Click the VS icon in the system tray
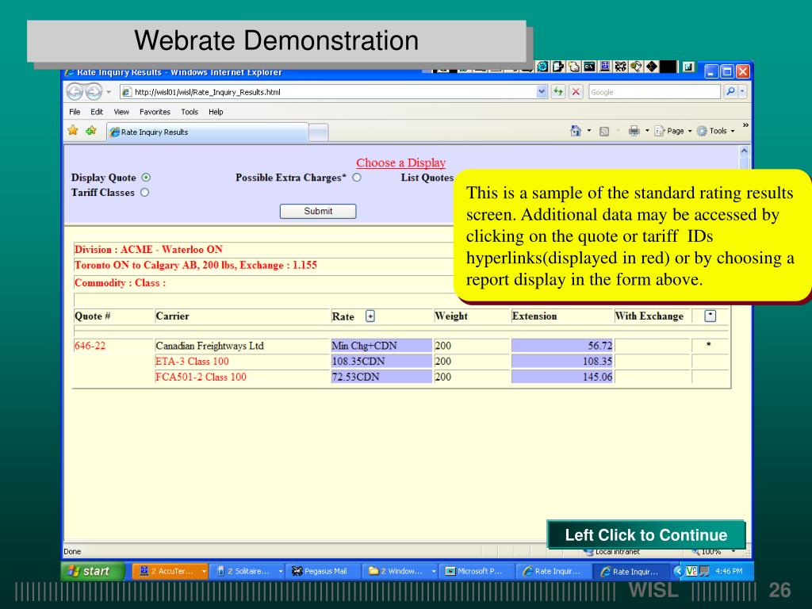Image resolution: width=812 pixels, height=609 pixels. coord(691,571)
